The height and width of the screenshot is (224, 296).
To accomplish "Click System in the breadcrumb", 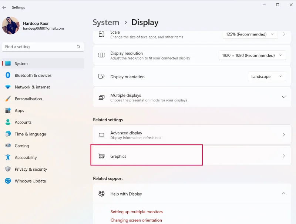I will (106, 23).
